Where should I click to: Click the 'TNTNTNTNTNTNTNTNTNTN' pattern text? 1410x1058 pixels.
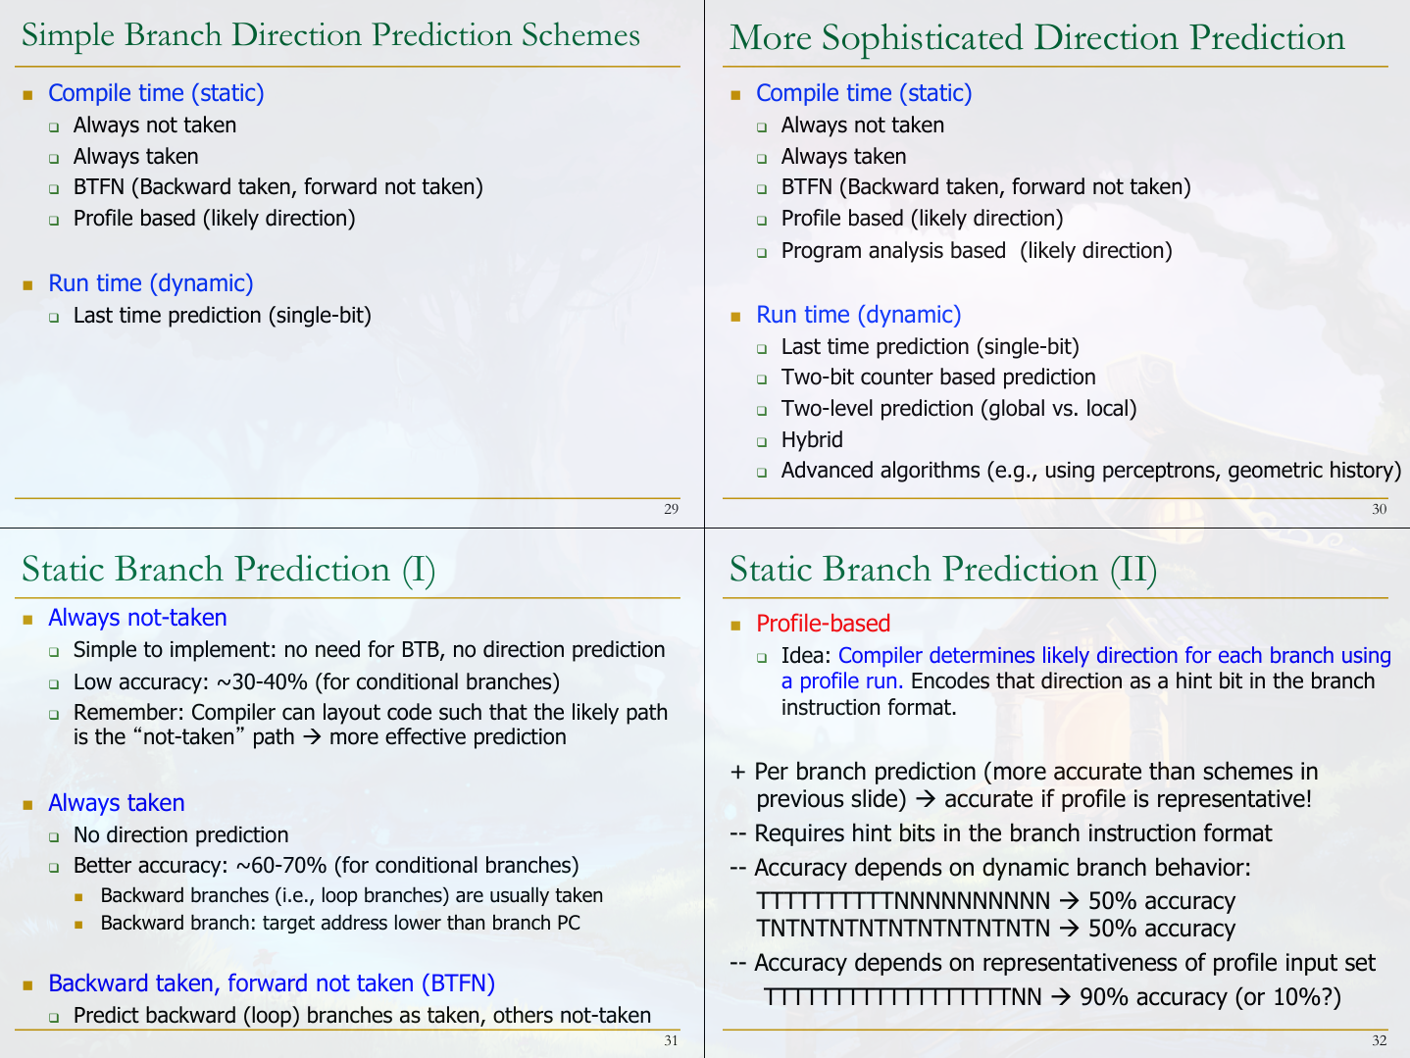pyautogui.click(x=902, y=929)
